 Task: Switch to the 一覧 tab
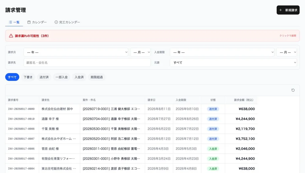(14, 22)
